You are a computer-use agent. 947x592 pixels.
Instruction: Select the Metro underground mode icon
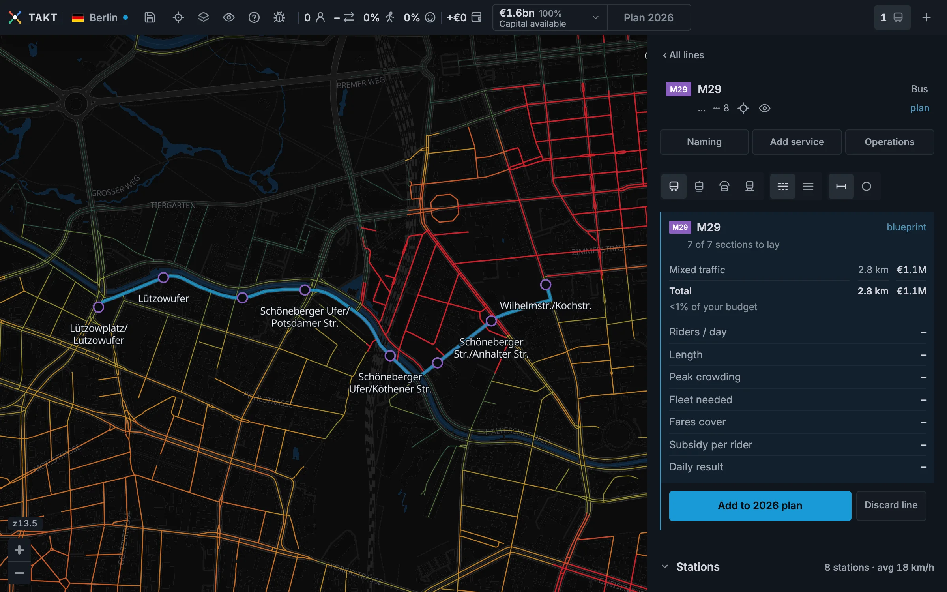point(724,186)
